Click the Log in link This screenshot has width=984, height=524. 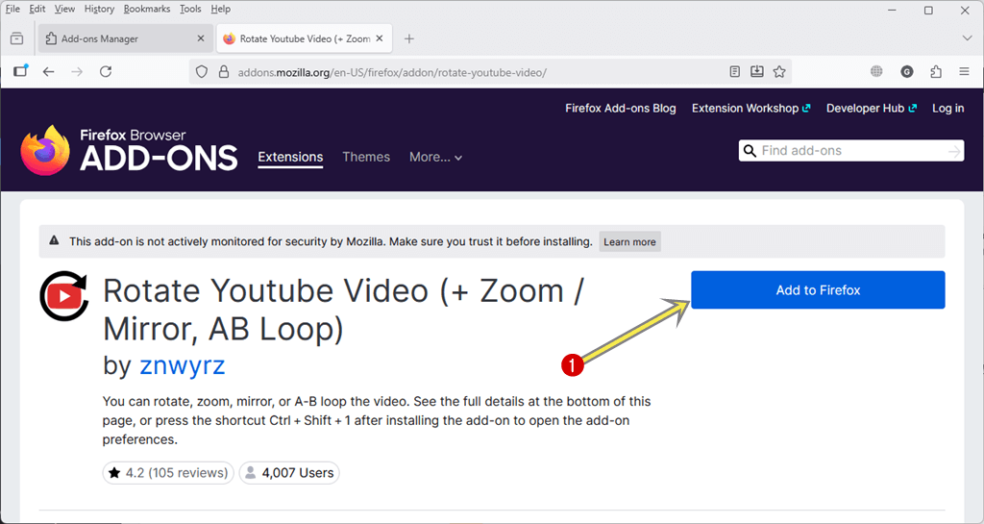(x=947, y=108)
